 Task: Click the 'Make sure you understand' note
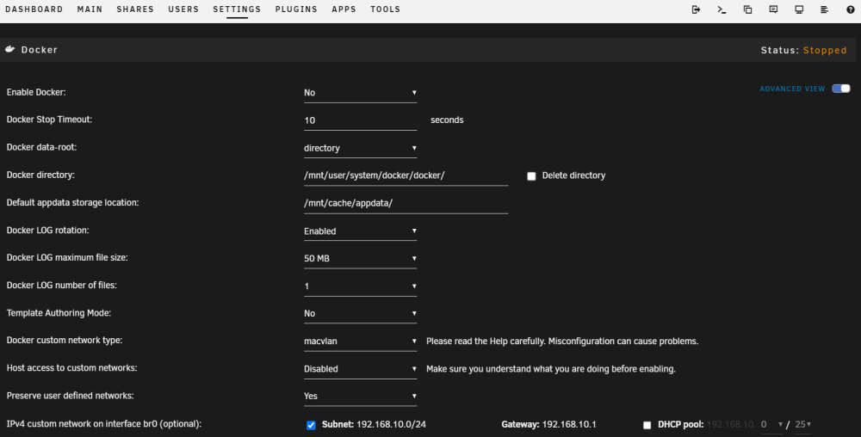tap(551, 369)
